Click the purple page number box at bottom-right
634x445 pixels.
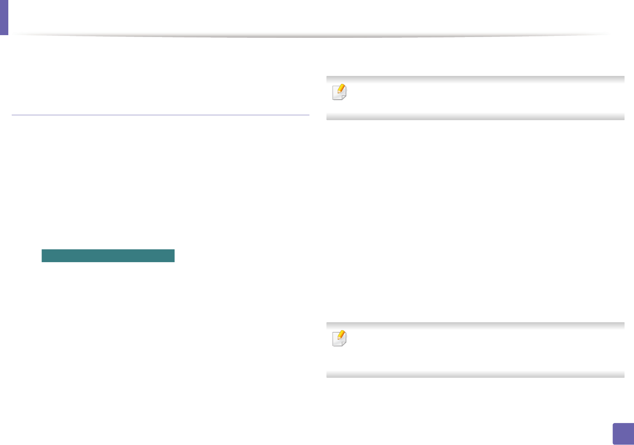point(622,434)
